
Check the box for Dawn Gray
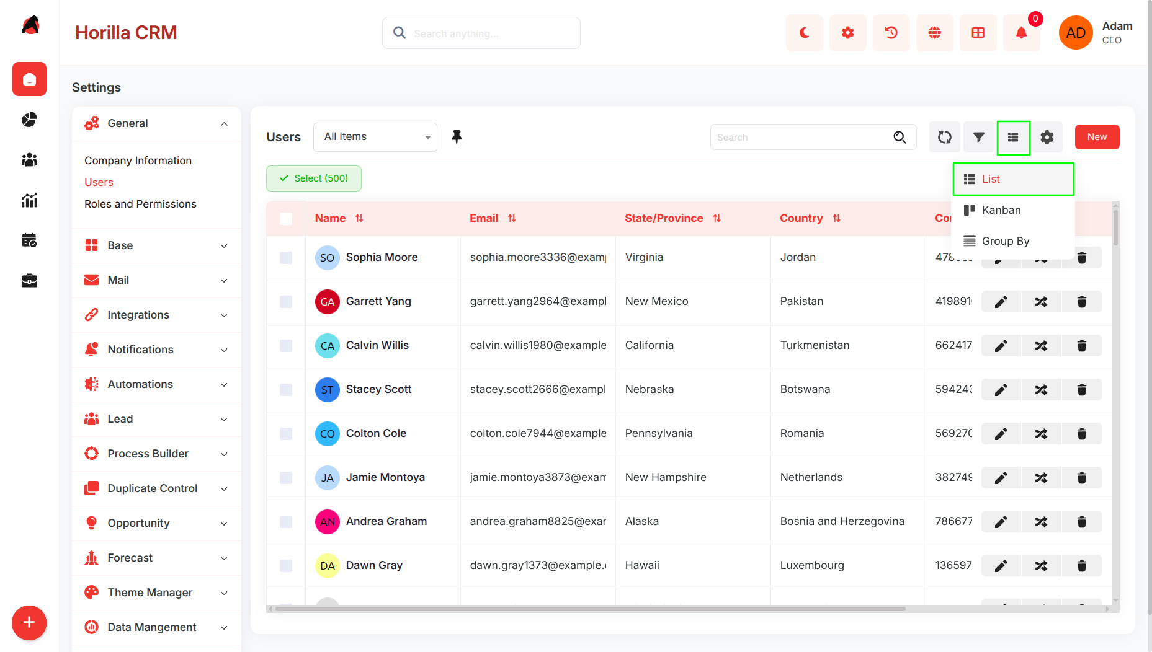tap(286, 565)
